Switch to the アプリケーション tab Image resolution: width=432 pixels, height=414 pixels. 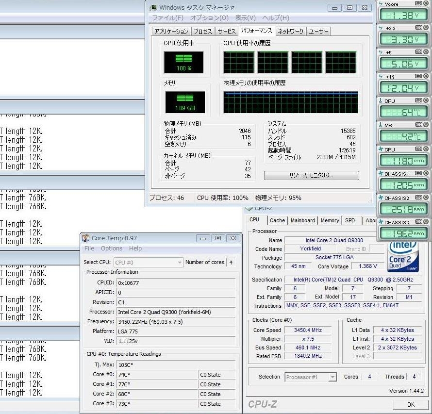click(x=171, y=32)
